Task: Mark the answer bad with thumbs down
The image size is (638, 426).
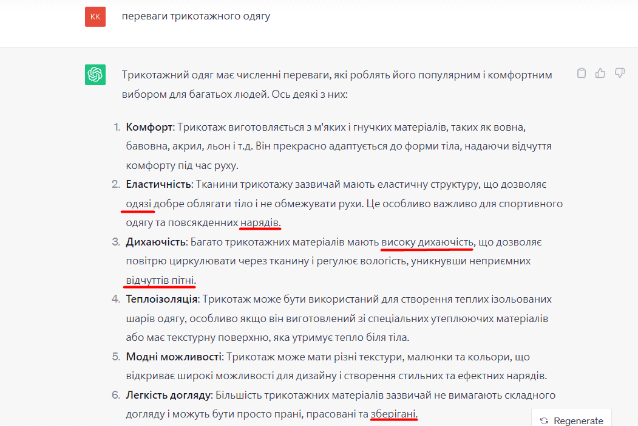Action: (x=619, y=72)
